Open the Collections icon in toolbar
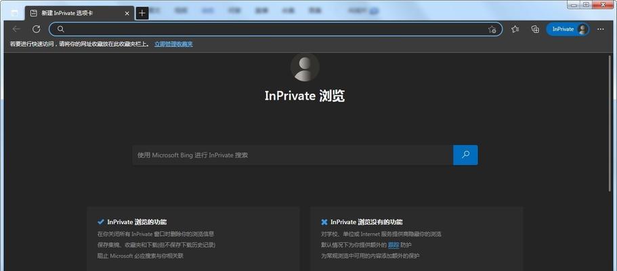Screen dimensions: 617x271 coord(535,29)
